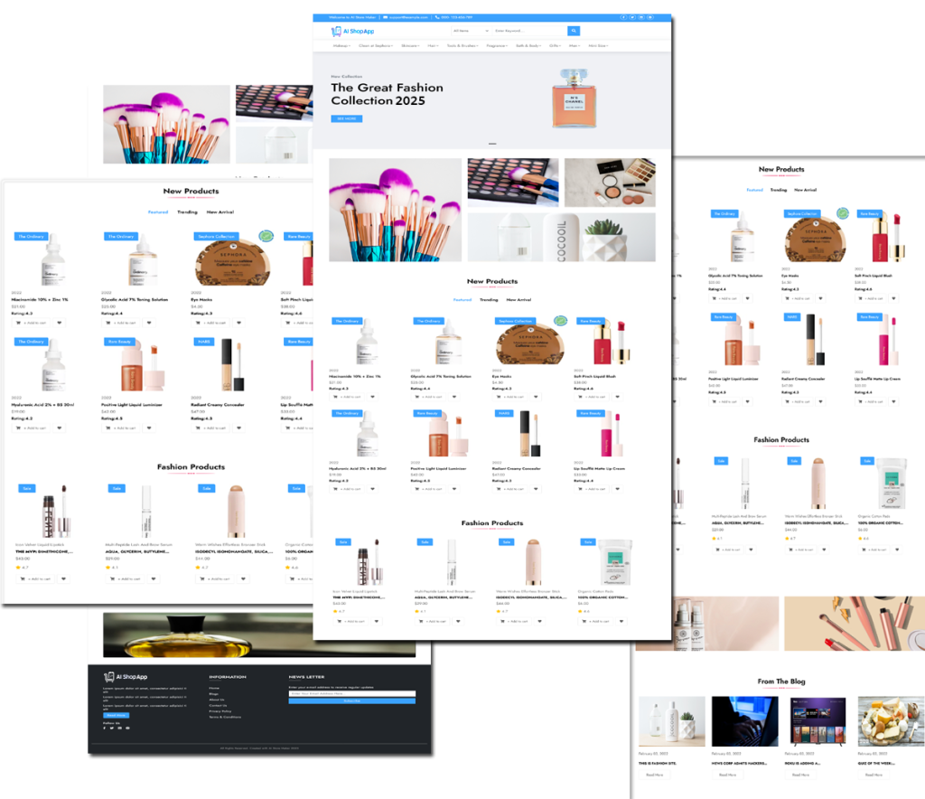This screenshot has height=799, width=925.
Task: Open Twitter from the footer social icons
Action: 112,728
